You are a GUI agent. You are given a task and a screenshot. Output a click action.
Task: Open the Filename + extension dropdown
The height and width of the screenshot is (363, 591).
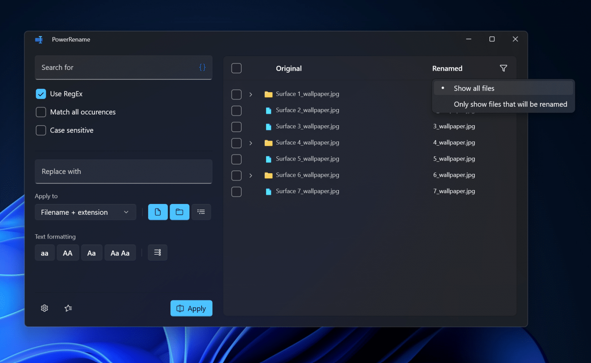tap(85, 212)
